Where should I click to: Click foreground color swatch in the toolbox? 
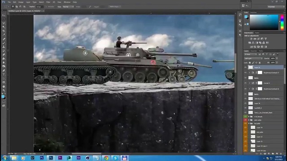pyautogui.click(x=3, y=97)
